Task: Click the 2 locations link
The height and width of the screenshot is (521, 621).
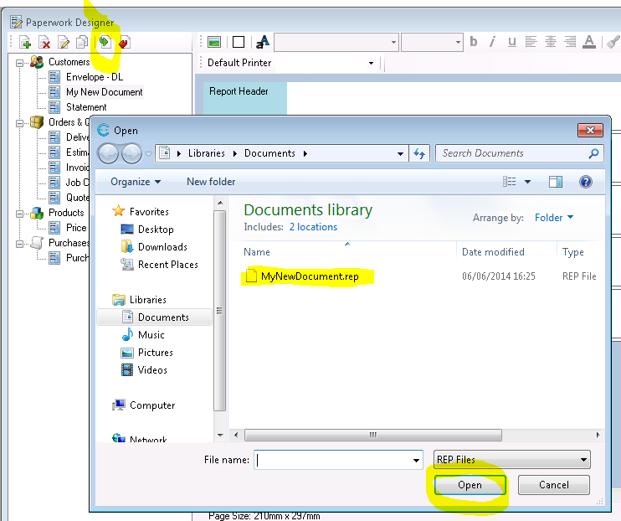Action: click(313, 227)
